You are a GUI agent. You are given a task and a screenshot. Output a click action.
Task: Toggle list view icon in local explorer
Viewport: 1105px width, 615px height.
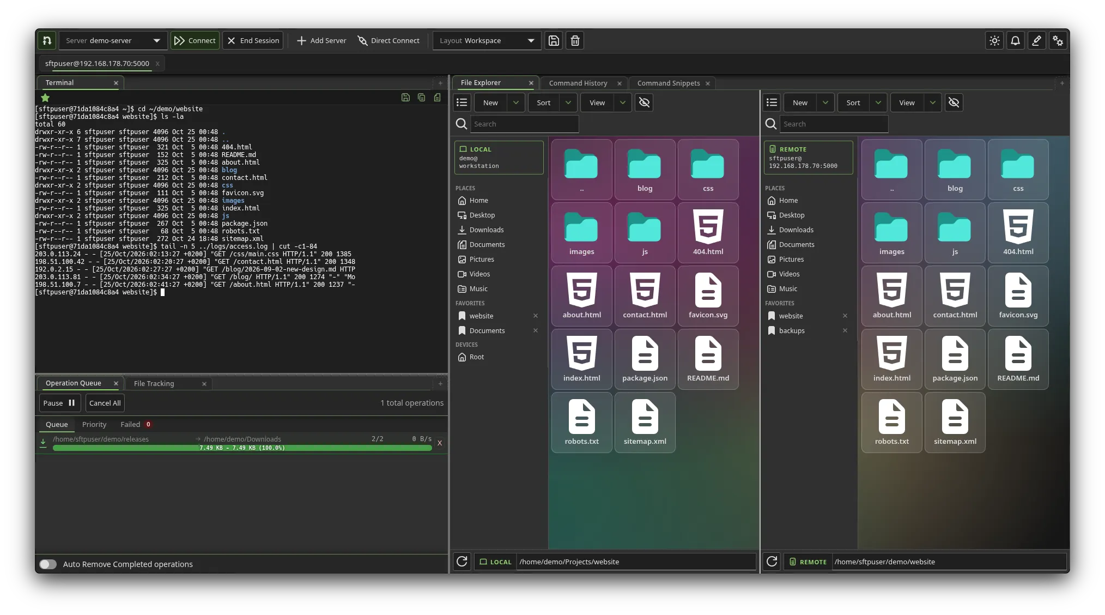(462, 102)
